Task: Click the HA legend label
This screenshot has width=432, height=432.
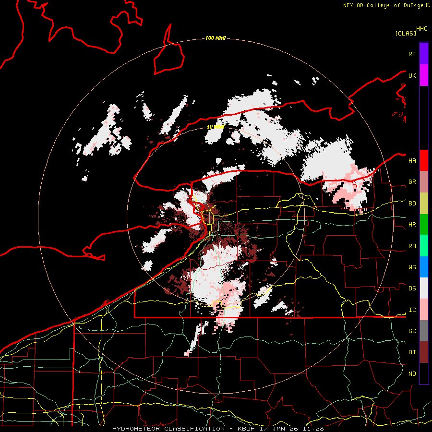Action: coord(412,161)
